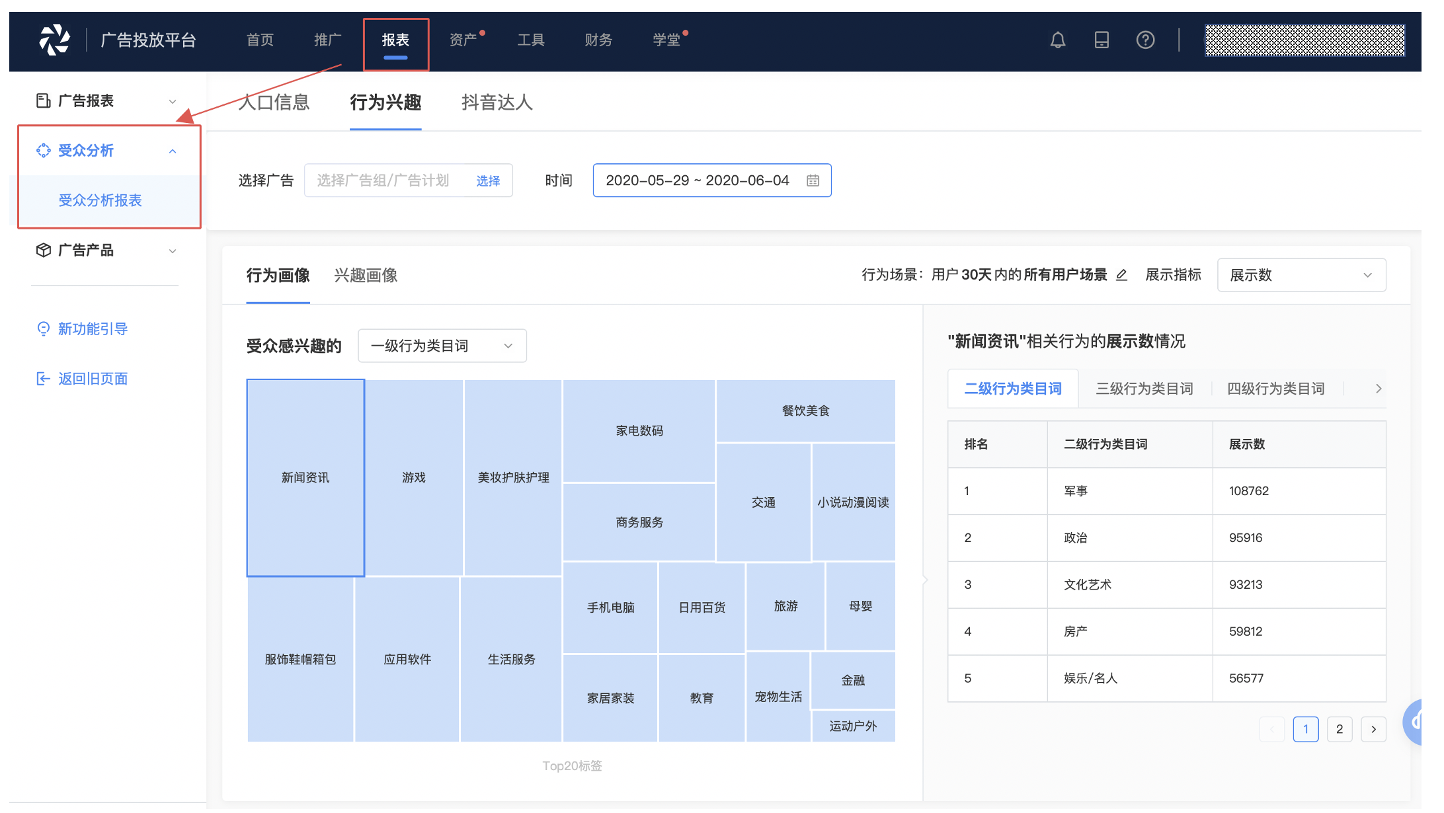Select the 运动户外 treemap block
This screenshot has width=1444, height=813.
[x=853, y=726]
